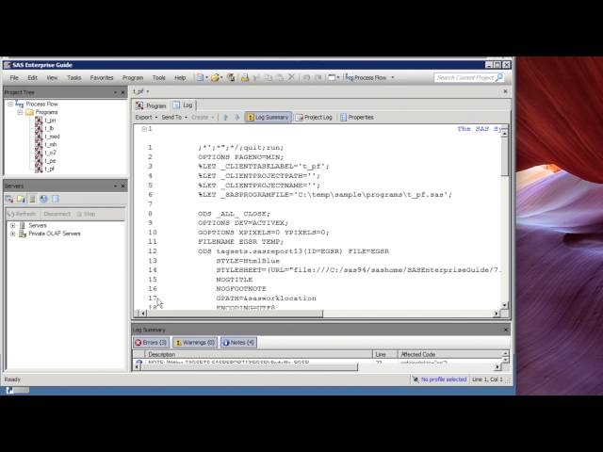The height and width of the screenshot is (452, 603).
Task: Open the File menu
Action: 14,77
